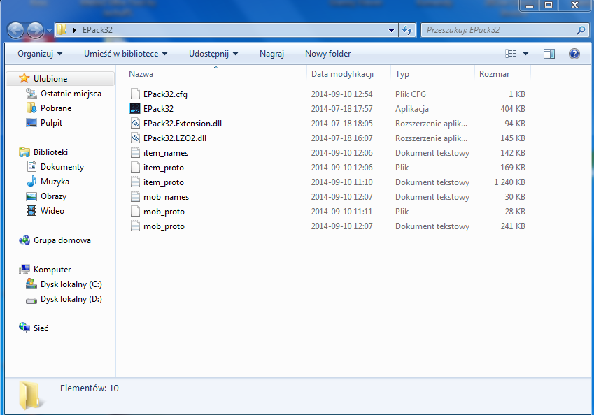Open the Dokumenty library
The height and width of the screenshot is (415, 594).
point(62,167)
